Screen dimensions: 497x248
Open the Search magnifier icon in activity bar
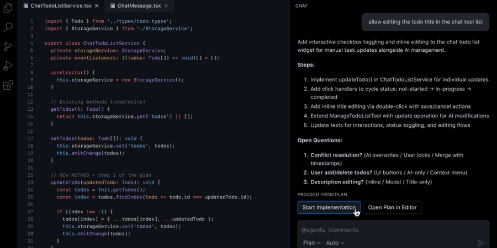[8, 27]
